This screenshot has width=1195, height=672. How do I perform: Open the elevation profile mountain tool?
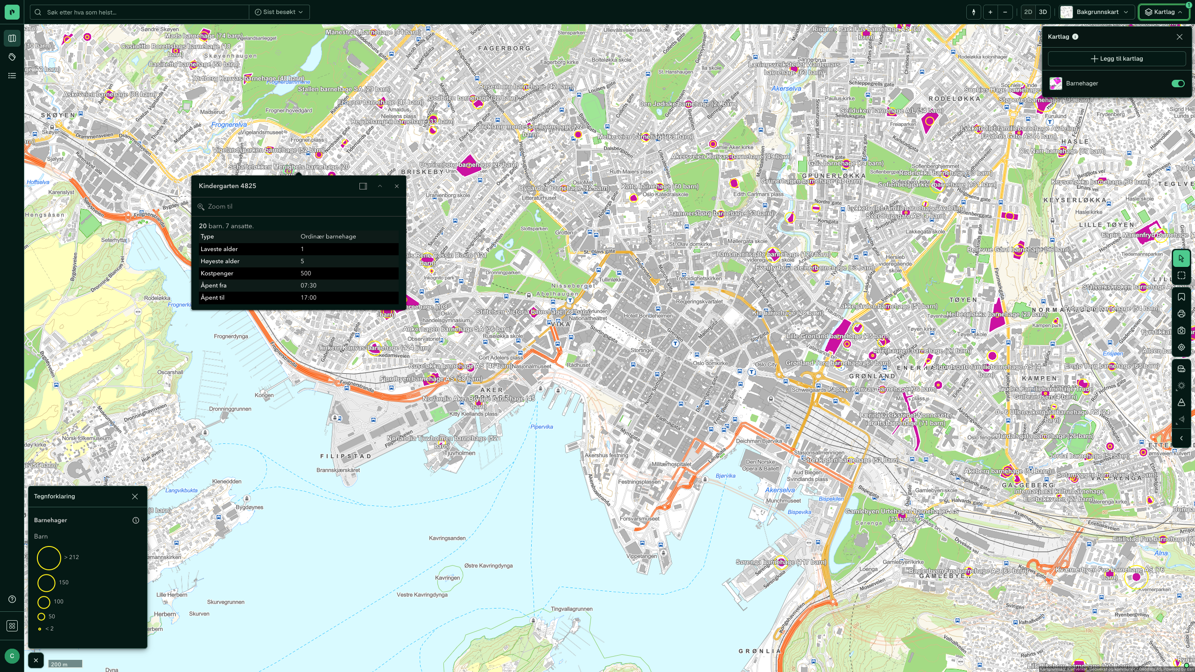click(1181, 403)
